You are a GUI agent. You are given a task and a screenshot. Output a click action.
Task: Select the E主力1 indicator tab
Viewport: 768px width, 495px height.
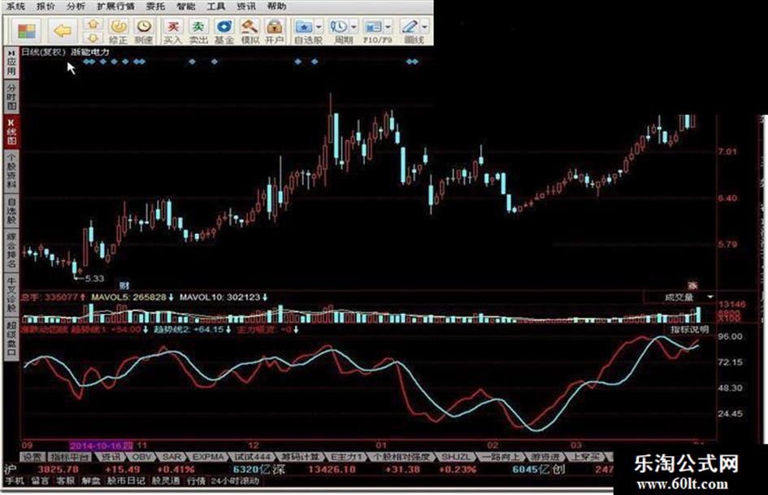(345, 457)
